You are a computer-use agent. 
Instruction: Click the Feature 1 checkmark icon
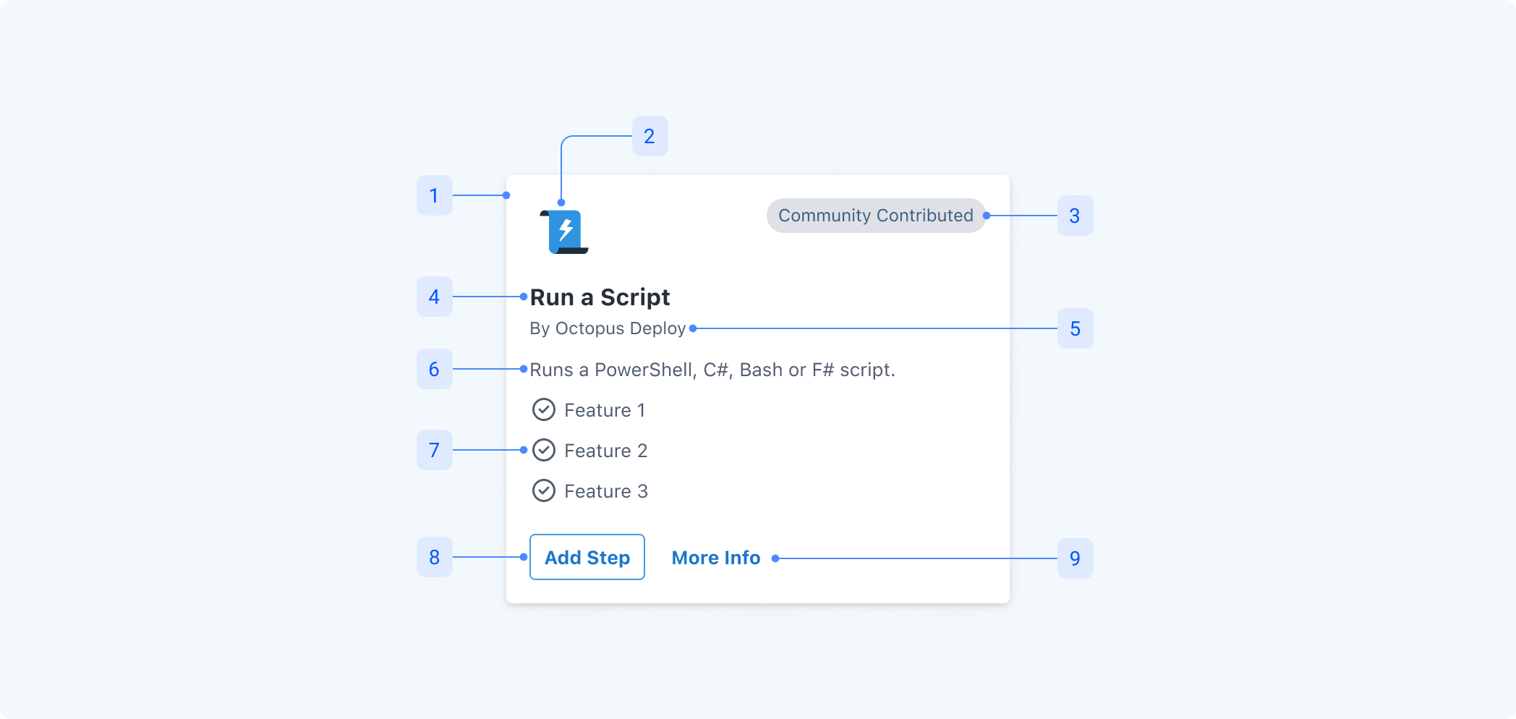(544, 410)
